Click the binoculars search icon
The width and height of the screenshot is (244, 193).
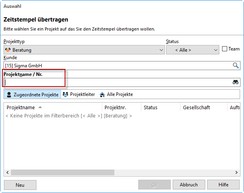[x=235, y=82]
